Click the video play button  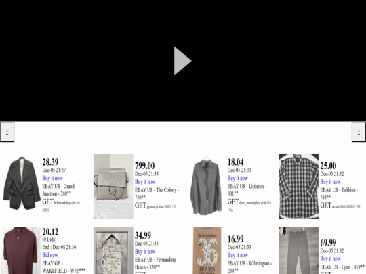coord(182,61)
